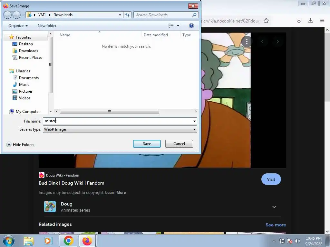The width and height of the screenshot is (330, 247).
Task: Create a New folder
Action: click(x=47, y=26)
